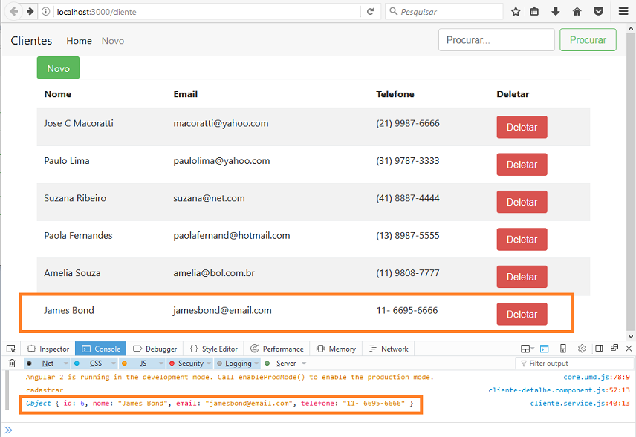Pop devtools into separate window icon

tap(614, 348)
